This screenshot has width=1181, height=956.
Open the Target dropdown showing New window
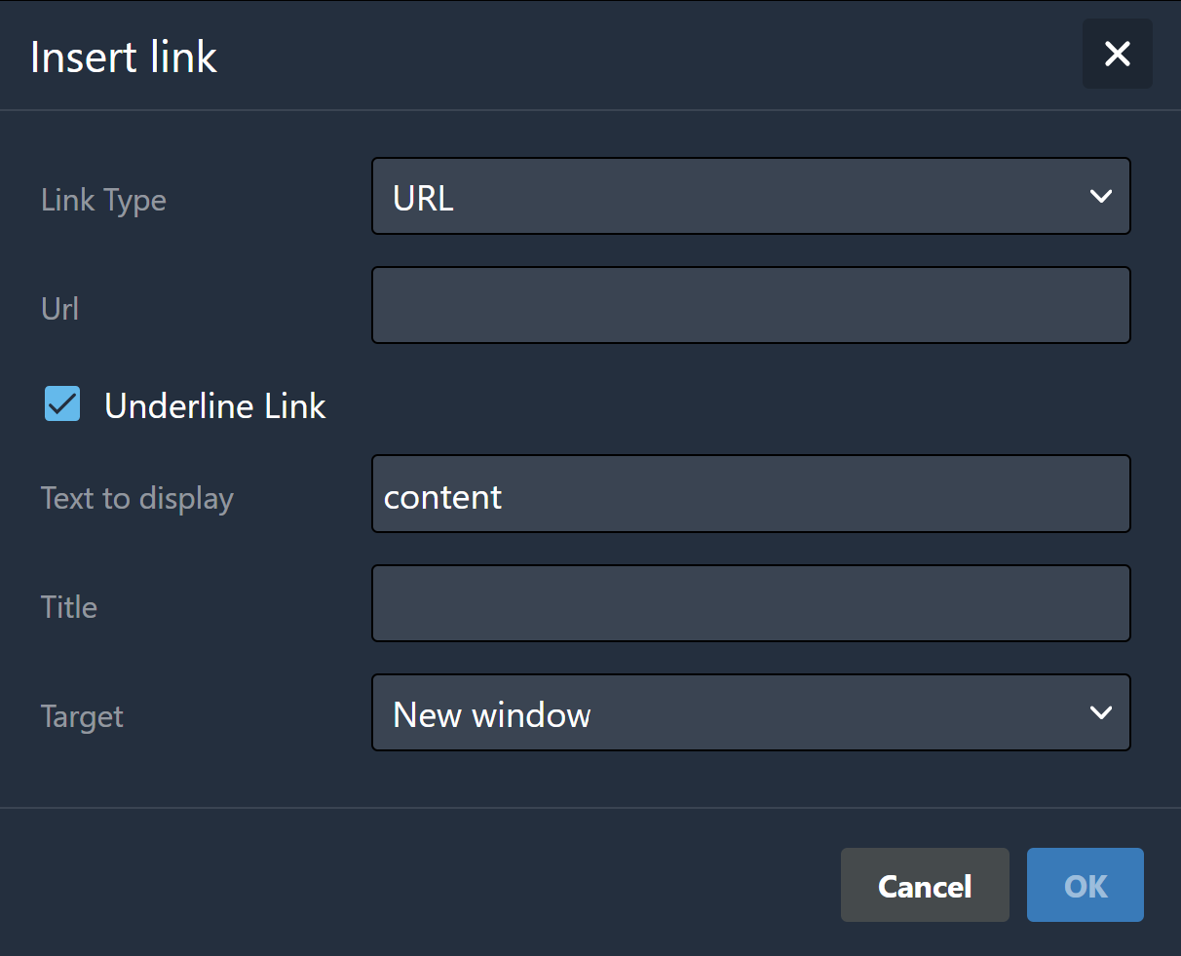click(x=750, y=712)
